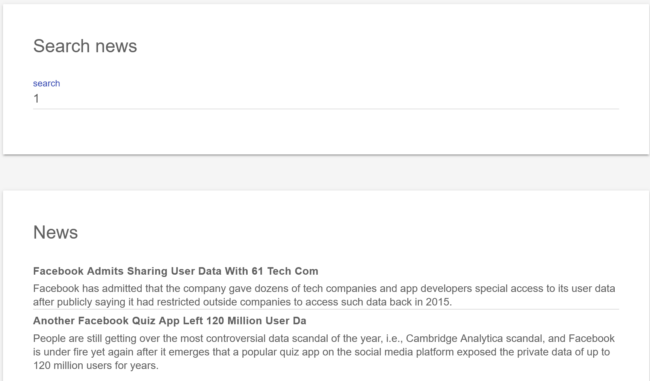Click the blue "search" field label
This screenshot has width=650, height=381.
(46, 83)
